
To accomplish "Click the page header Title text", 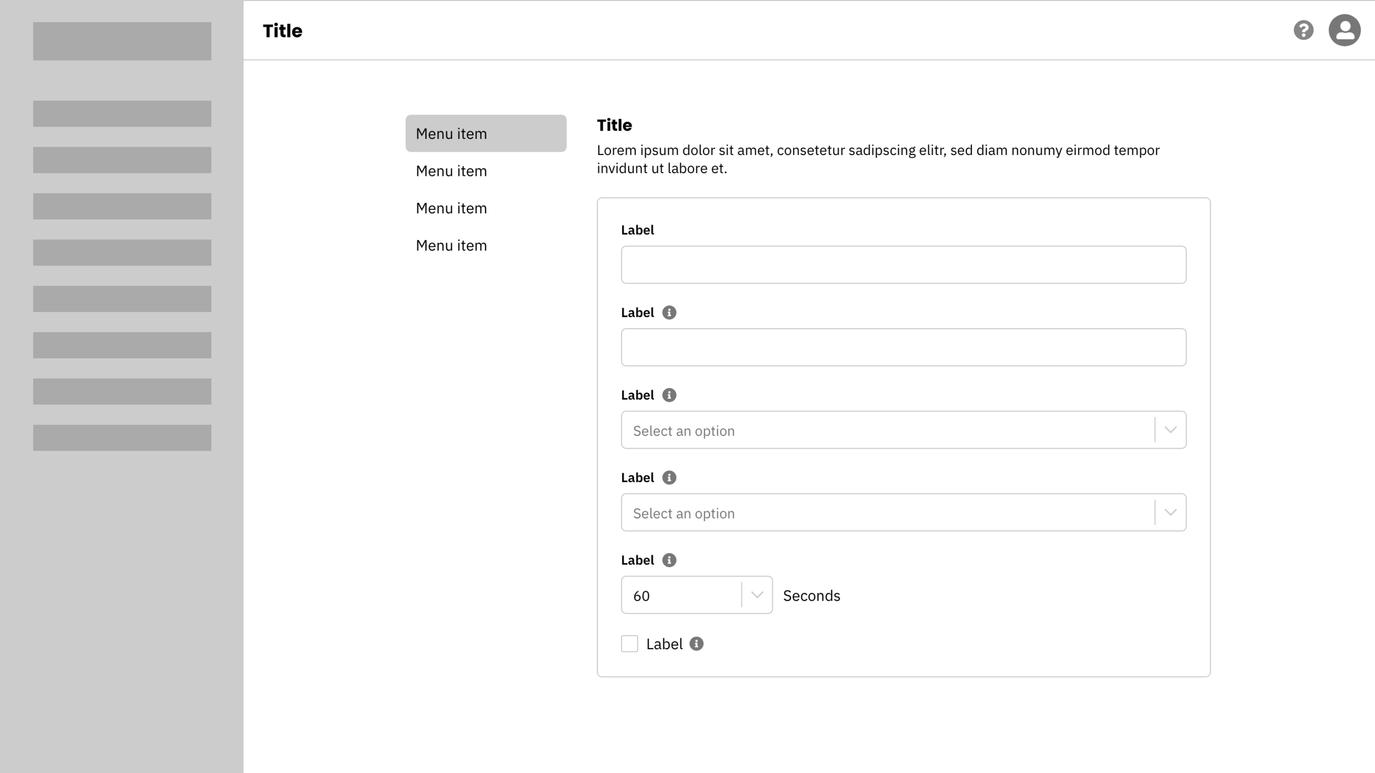I will coord(282,31).
